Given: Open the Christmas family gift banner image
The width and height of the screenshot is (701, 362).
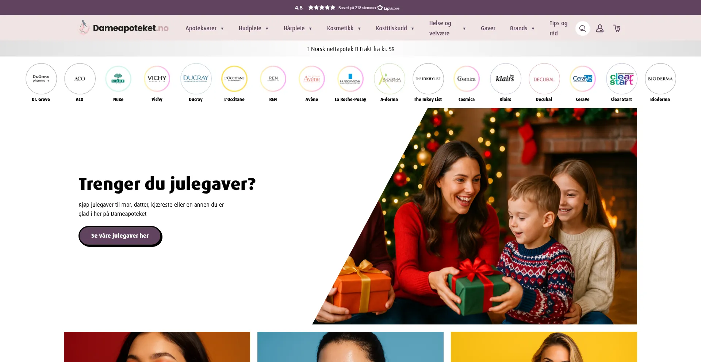Looking at the screenshot, I should click(x=475, y=216).
